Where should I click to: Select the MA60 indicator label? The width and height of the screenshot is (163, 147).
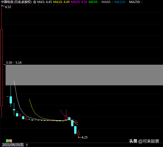click(x=107, y=2)
